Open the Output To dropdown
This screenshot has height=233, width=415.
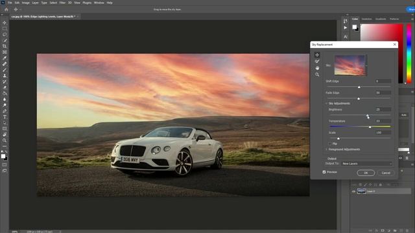coord(366,164)
